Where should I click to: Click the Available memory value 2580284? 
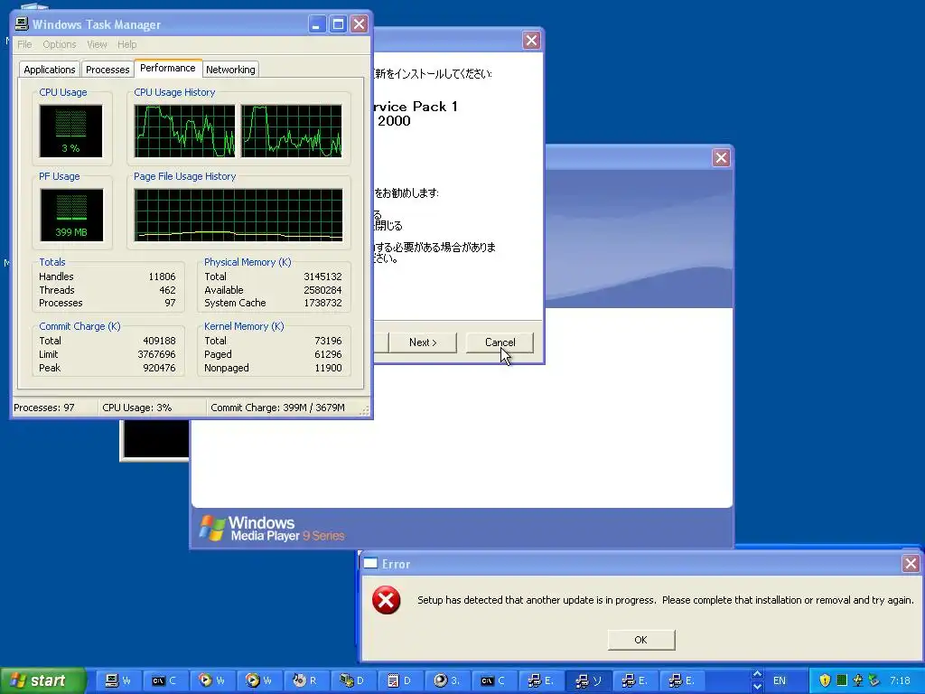(322, 290)
